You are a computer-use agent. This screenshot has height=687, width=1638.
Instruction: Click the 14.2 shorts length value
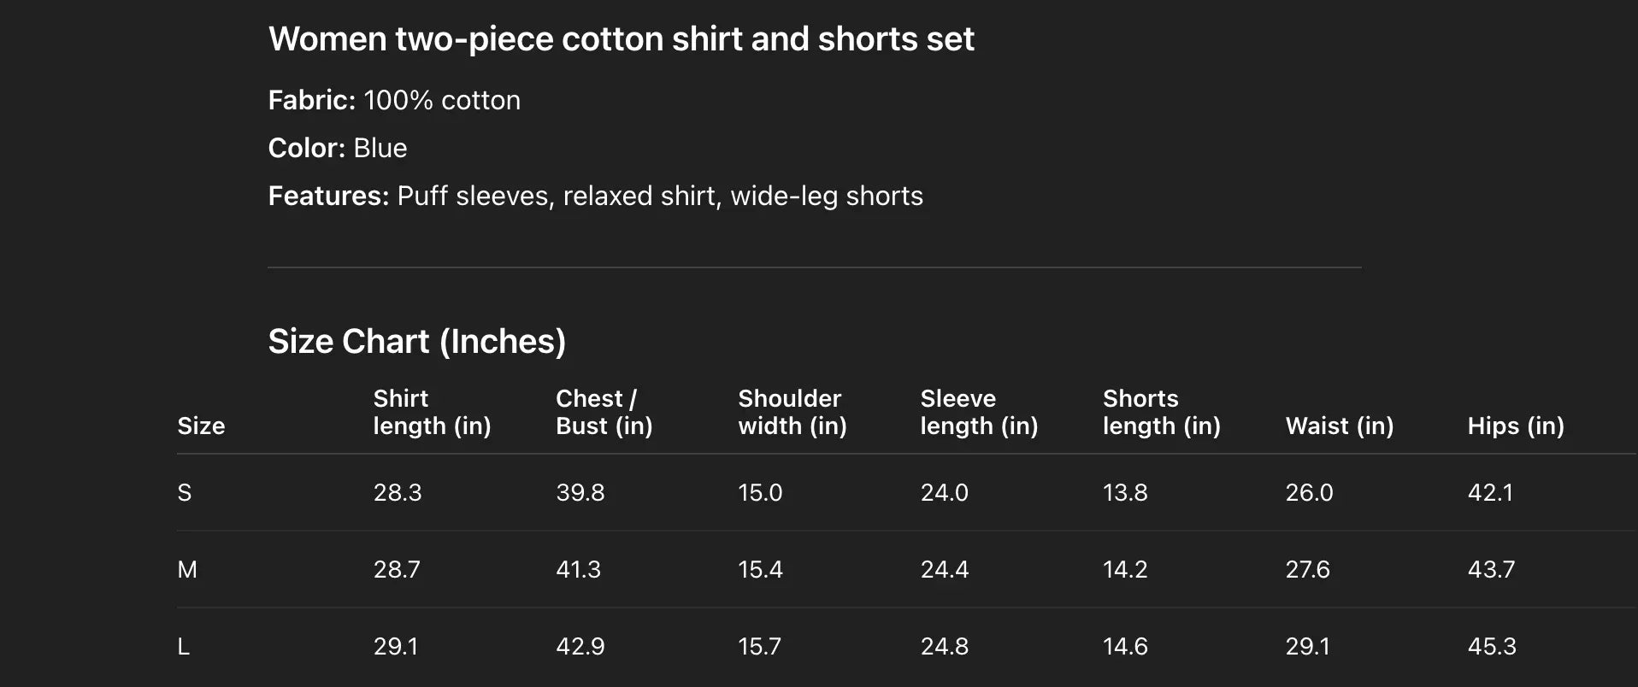coord(1125,570)
